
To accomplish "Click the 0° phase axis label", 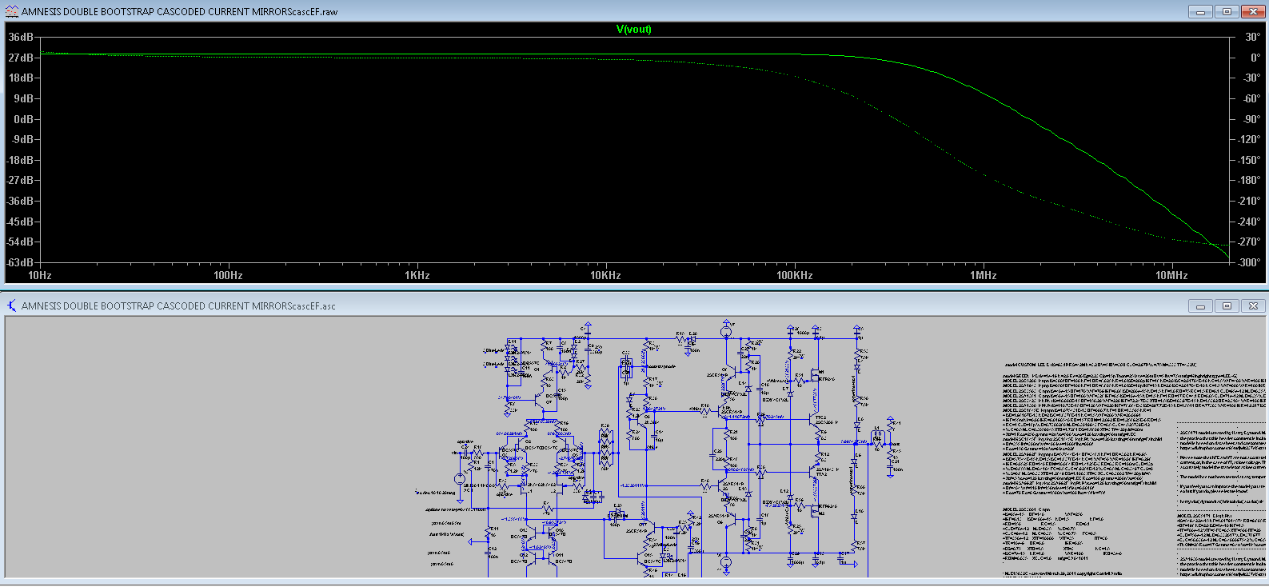I will point(1255,58).
